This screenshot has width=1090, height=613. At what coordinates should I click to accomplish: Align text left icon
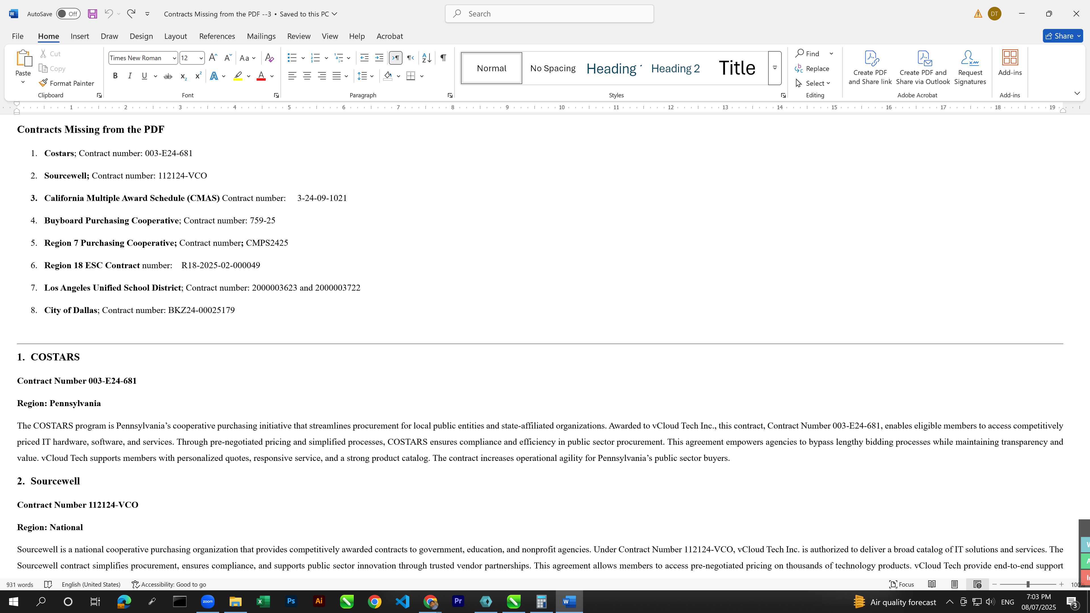292,76
